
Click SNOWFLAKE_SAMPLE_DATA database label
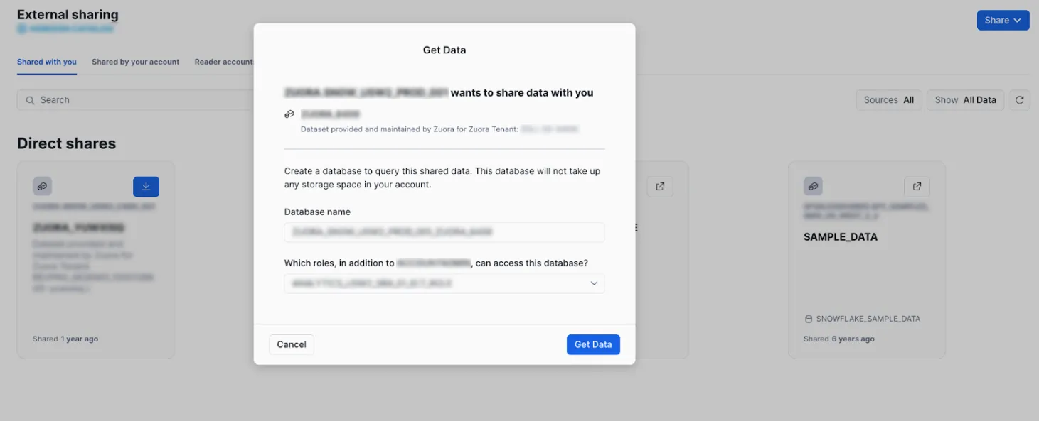tap(868, 319)
